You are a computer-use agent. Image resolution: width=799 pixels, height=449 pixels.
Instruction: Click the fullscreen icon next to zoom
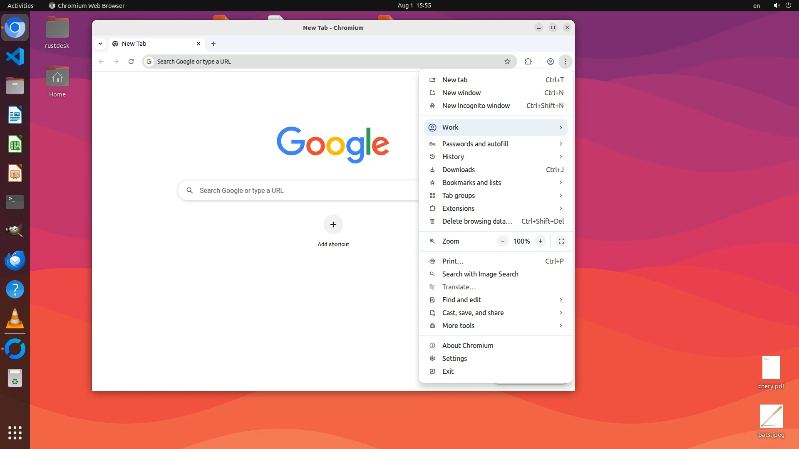(x=561, y=241)
